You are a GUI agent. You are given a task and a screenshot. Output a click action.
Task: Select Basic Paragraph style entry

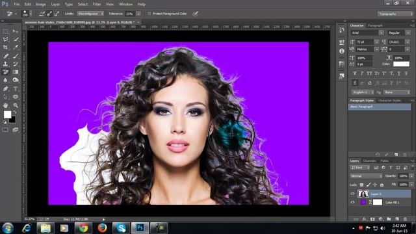point(380,107)
